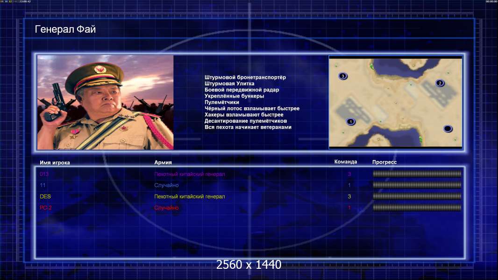This screenshot has height=280, width=498.
Task: Select "Укреплённые бункеры" ability line
Action: (234, 96)
